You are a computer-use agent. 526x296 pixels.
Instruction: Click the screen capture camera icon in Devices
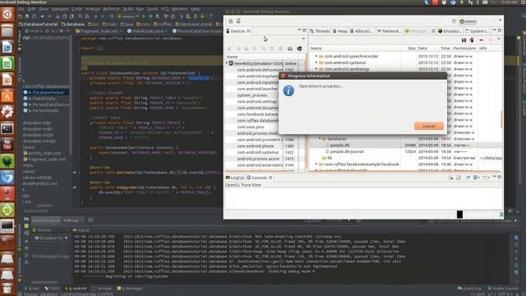tap(290, 49)
